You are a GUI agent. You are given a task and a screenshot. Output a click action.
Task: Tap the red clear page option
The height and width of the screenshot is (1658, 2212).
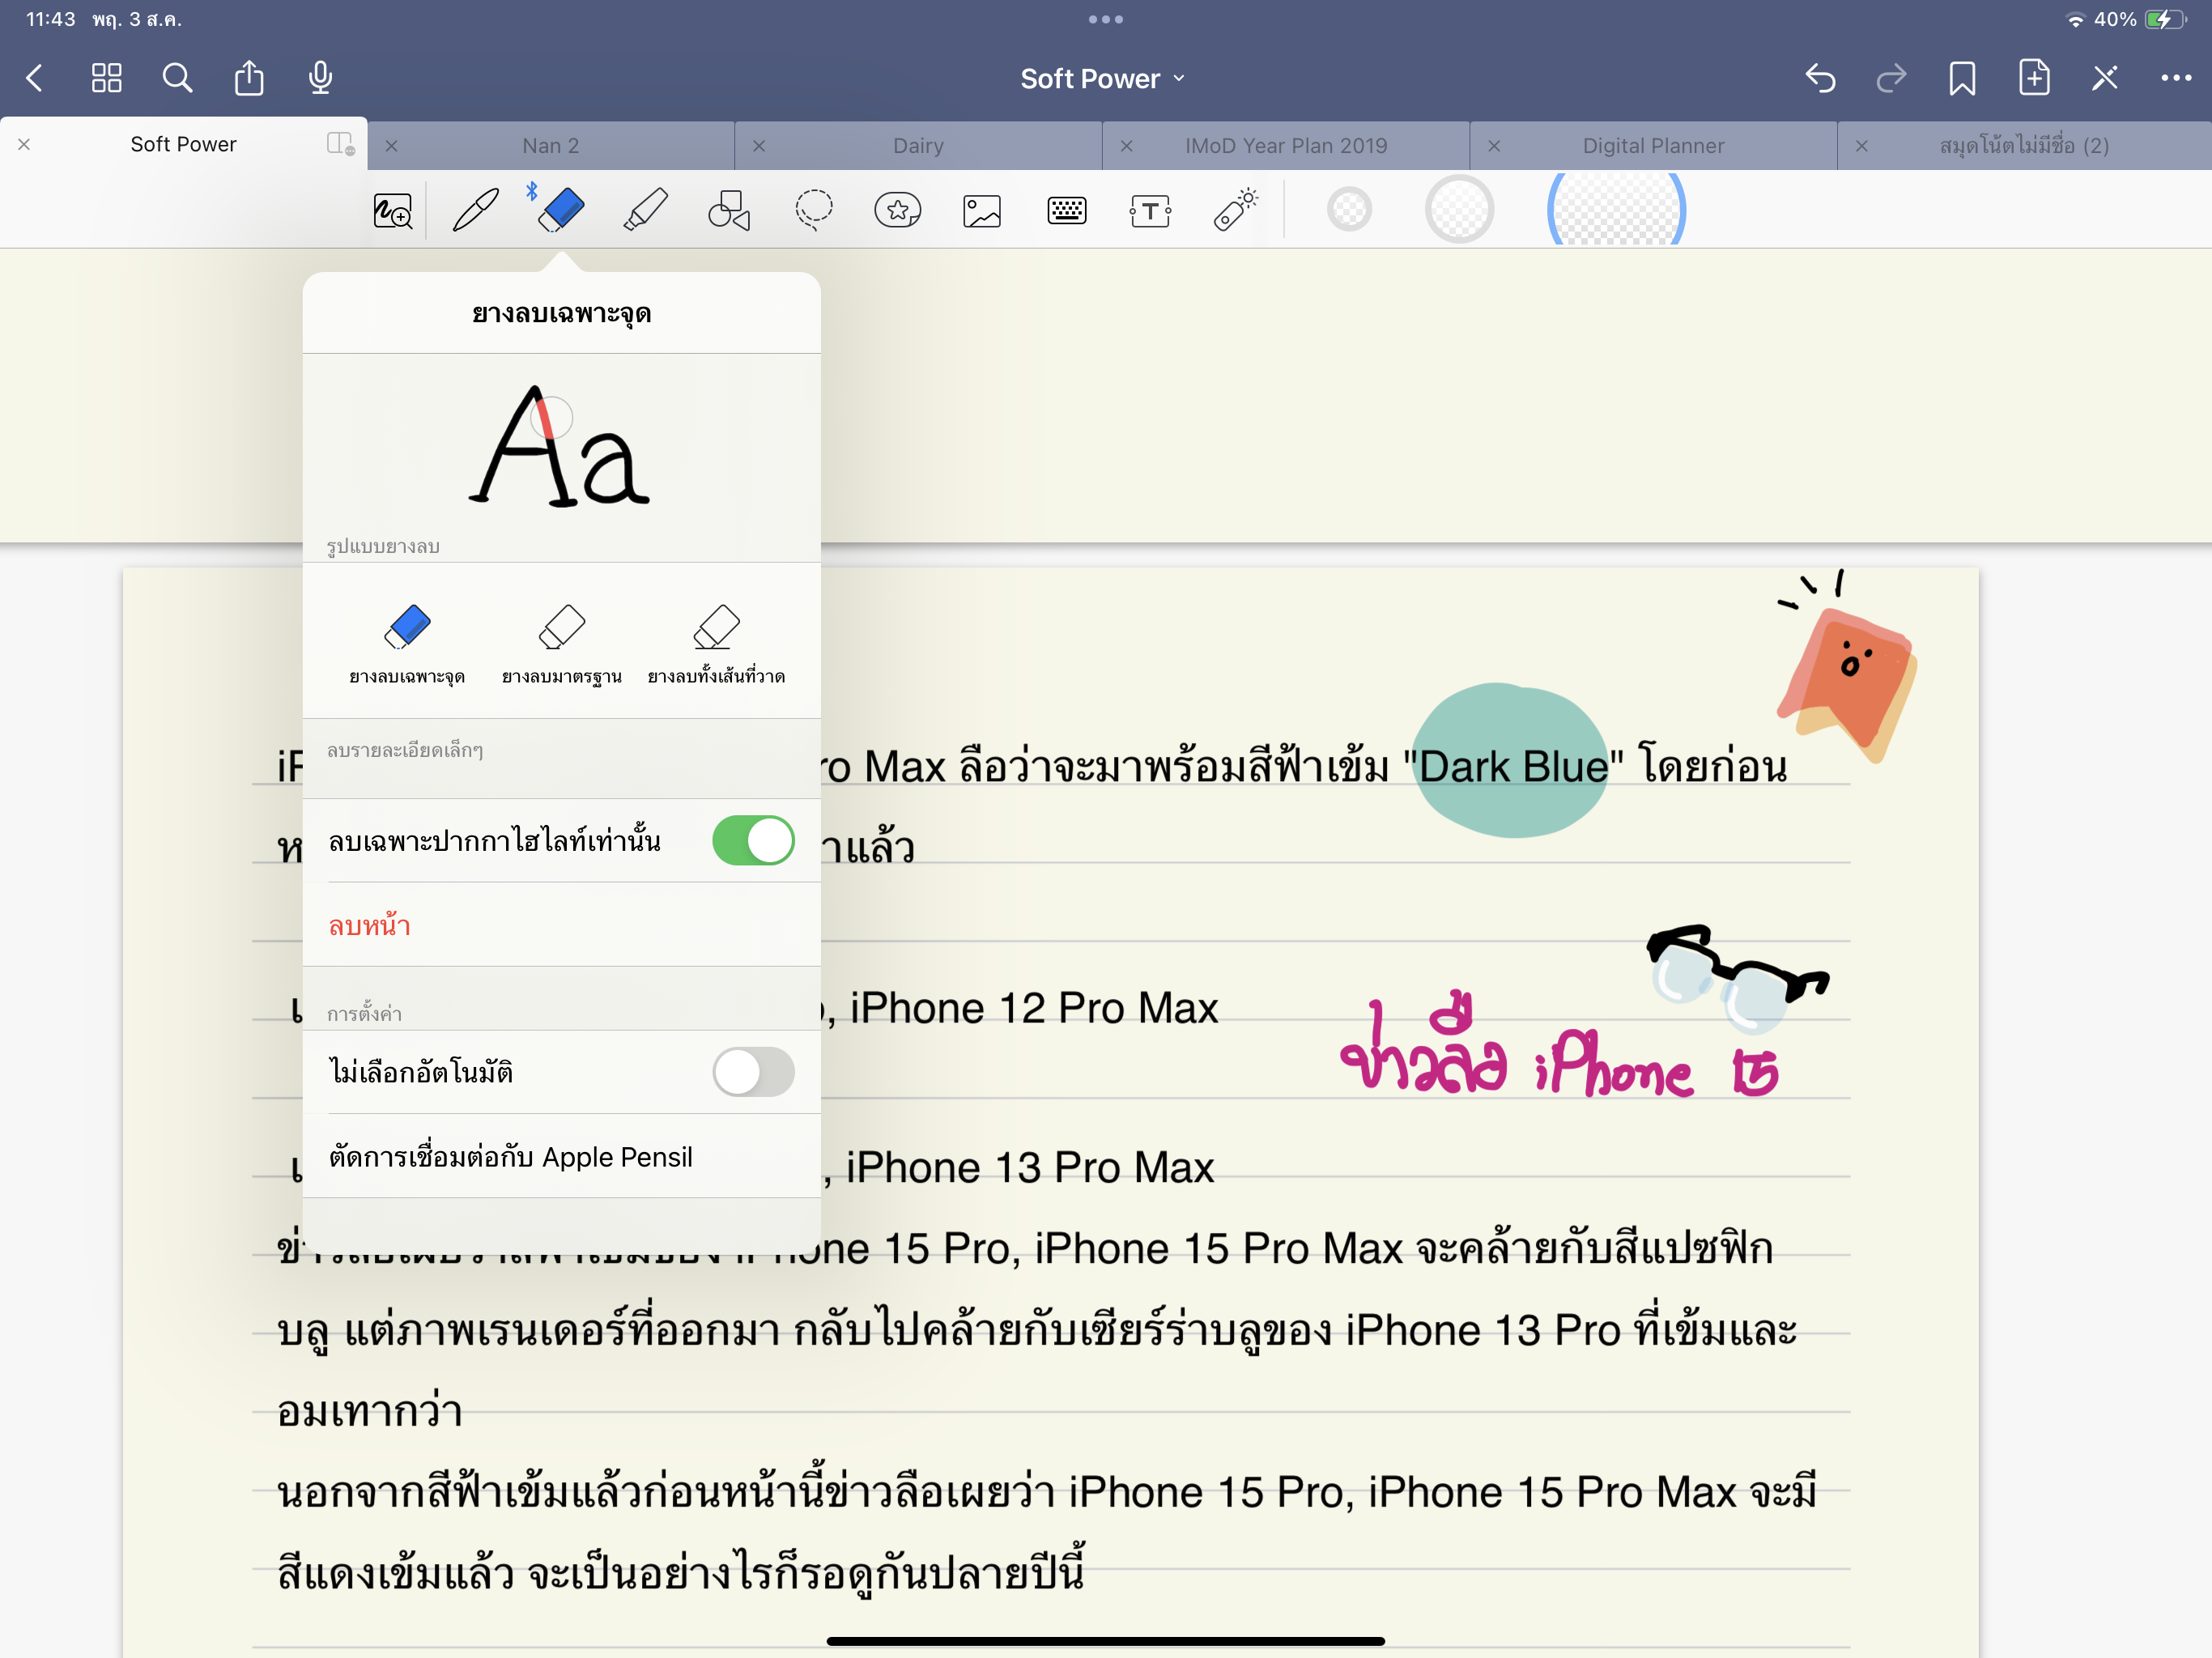click(370, 925)
